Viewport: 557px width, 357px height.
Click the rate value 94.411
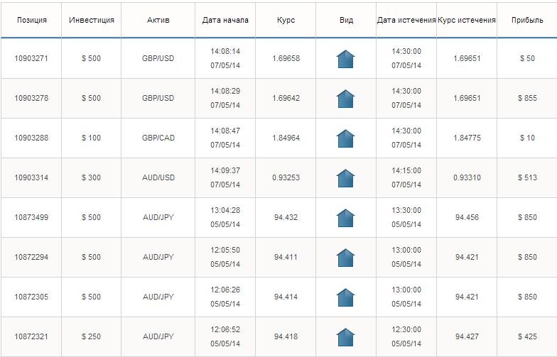click(x=286, y=257)
